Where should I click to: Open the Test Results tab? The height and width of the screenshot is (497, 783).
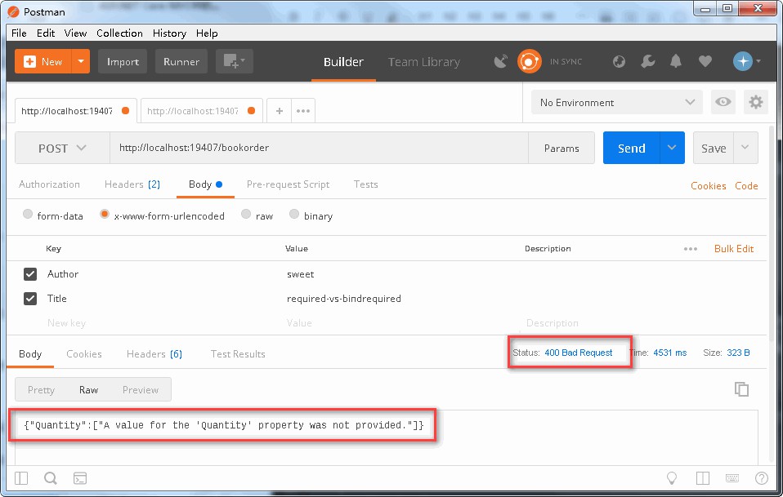point(238,354)
